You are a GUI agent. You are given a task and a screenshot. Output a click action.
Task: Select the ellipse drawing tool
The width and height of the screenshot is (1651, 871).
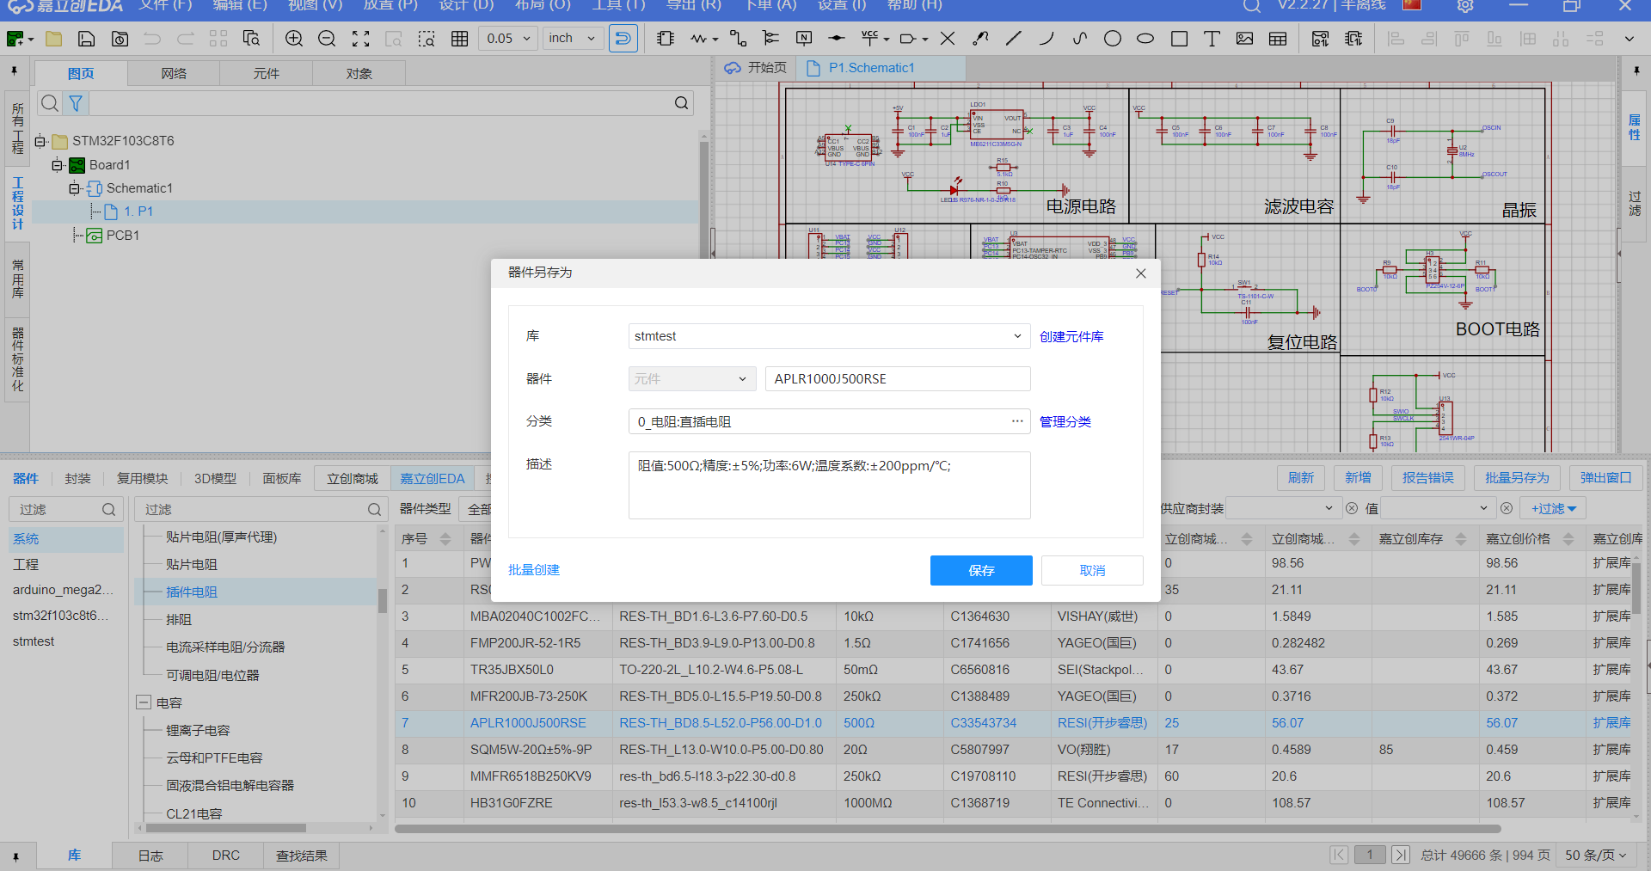(x=1145, y=39)
